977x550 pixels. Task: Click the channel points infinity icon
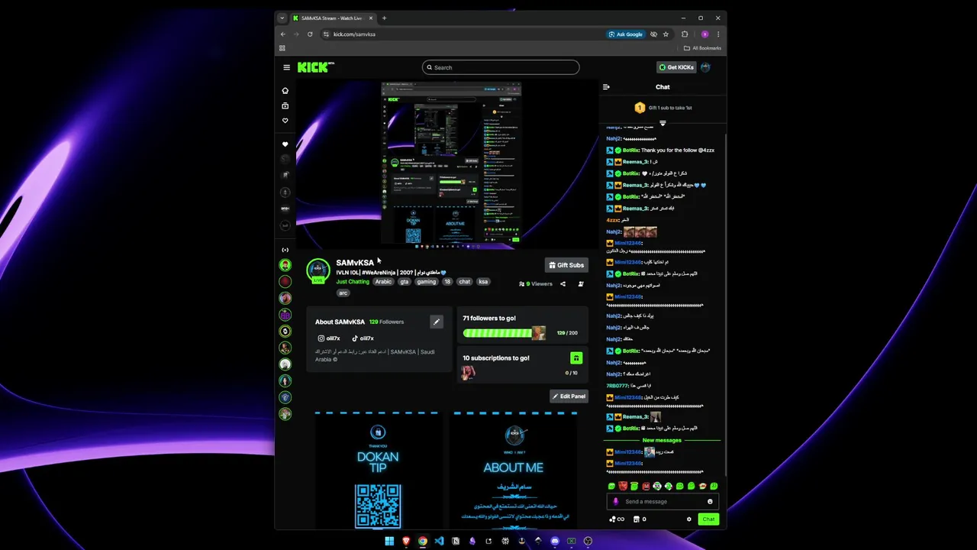pyautogui.click(x=616, y=519)
